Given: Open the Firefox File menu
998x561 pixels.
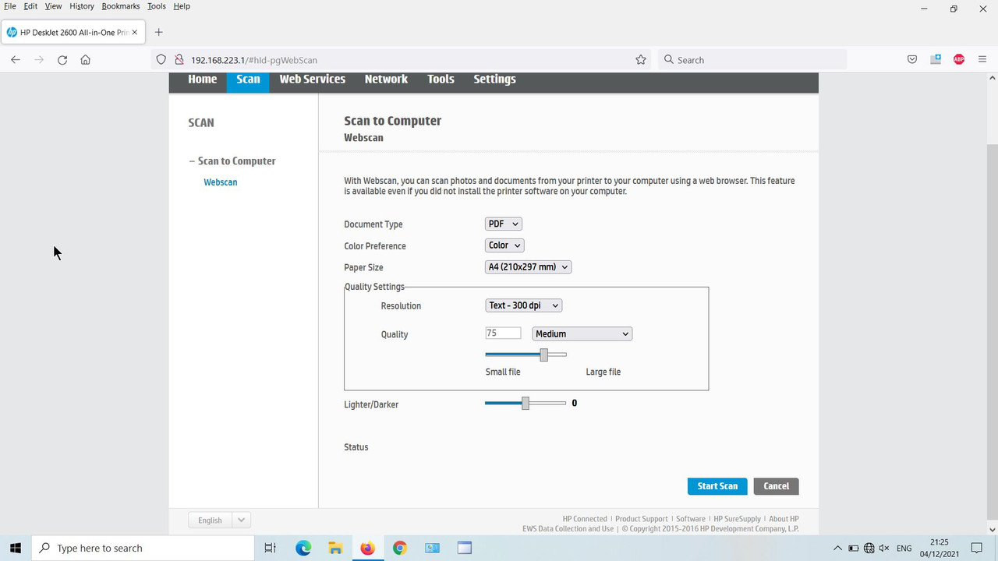Looking at the screenshot, I should [x=10, y=6].
